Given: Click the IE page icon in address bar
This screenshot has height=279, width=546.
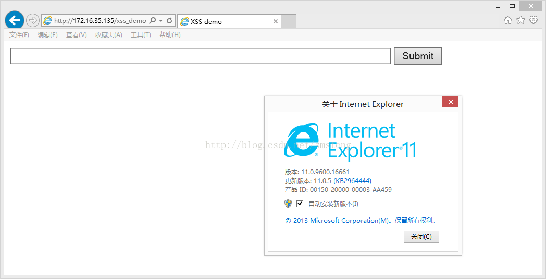Looking at the screenshot, I should click(x=47, y=20).
